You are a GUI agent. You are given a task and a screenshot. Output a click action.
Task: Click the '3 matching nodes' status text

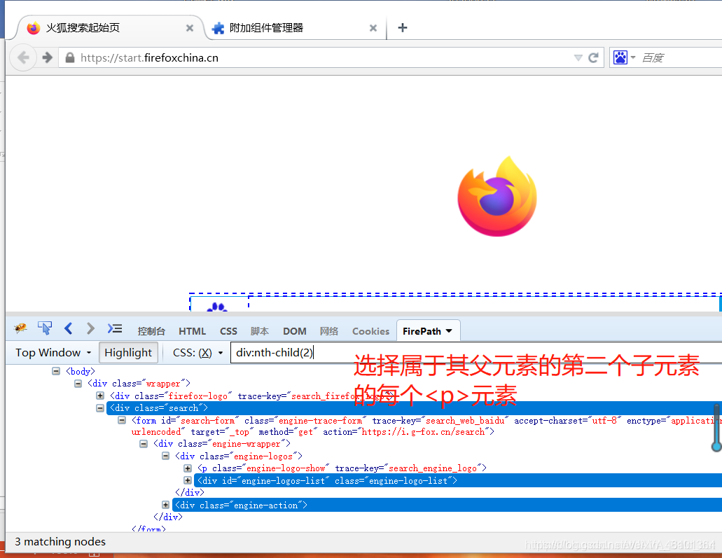(60, 541)
